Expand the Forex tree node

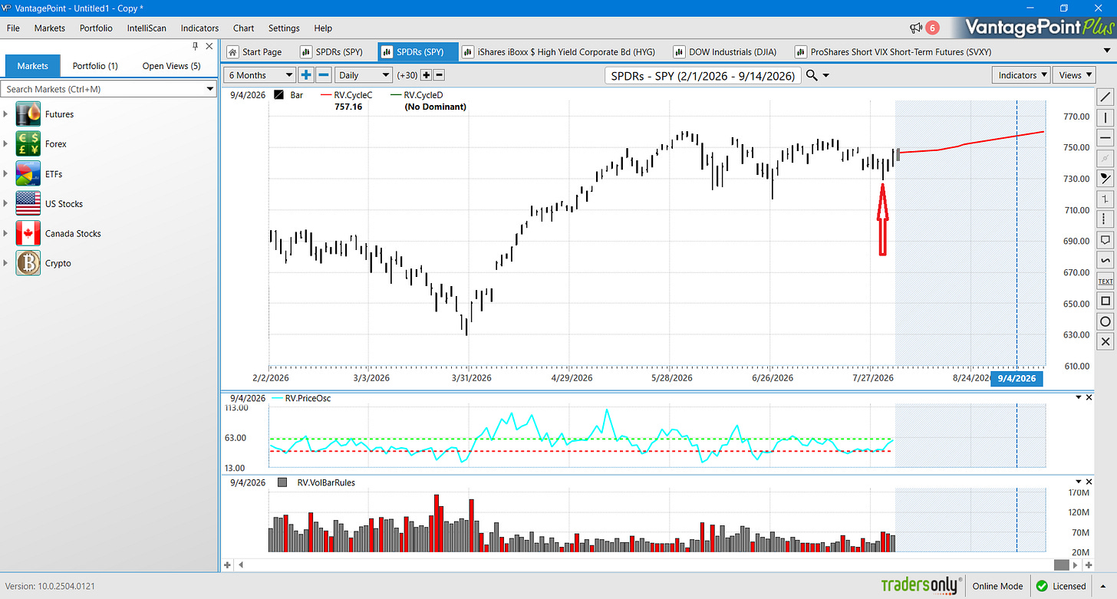(6, 144)
